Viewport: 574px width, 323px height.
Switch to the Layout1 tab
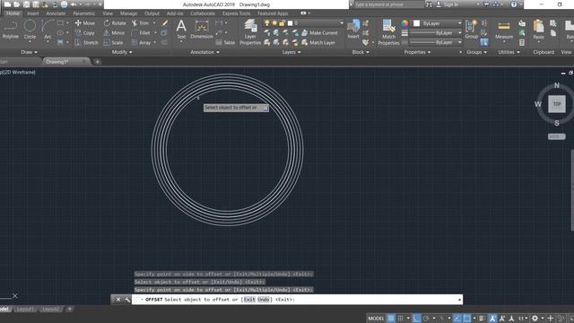25,309
